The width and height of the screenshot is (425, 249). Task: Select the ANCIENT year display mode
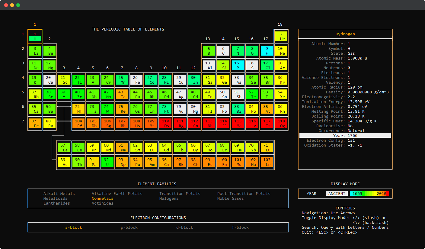(337, 193)
